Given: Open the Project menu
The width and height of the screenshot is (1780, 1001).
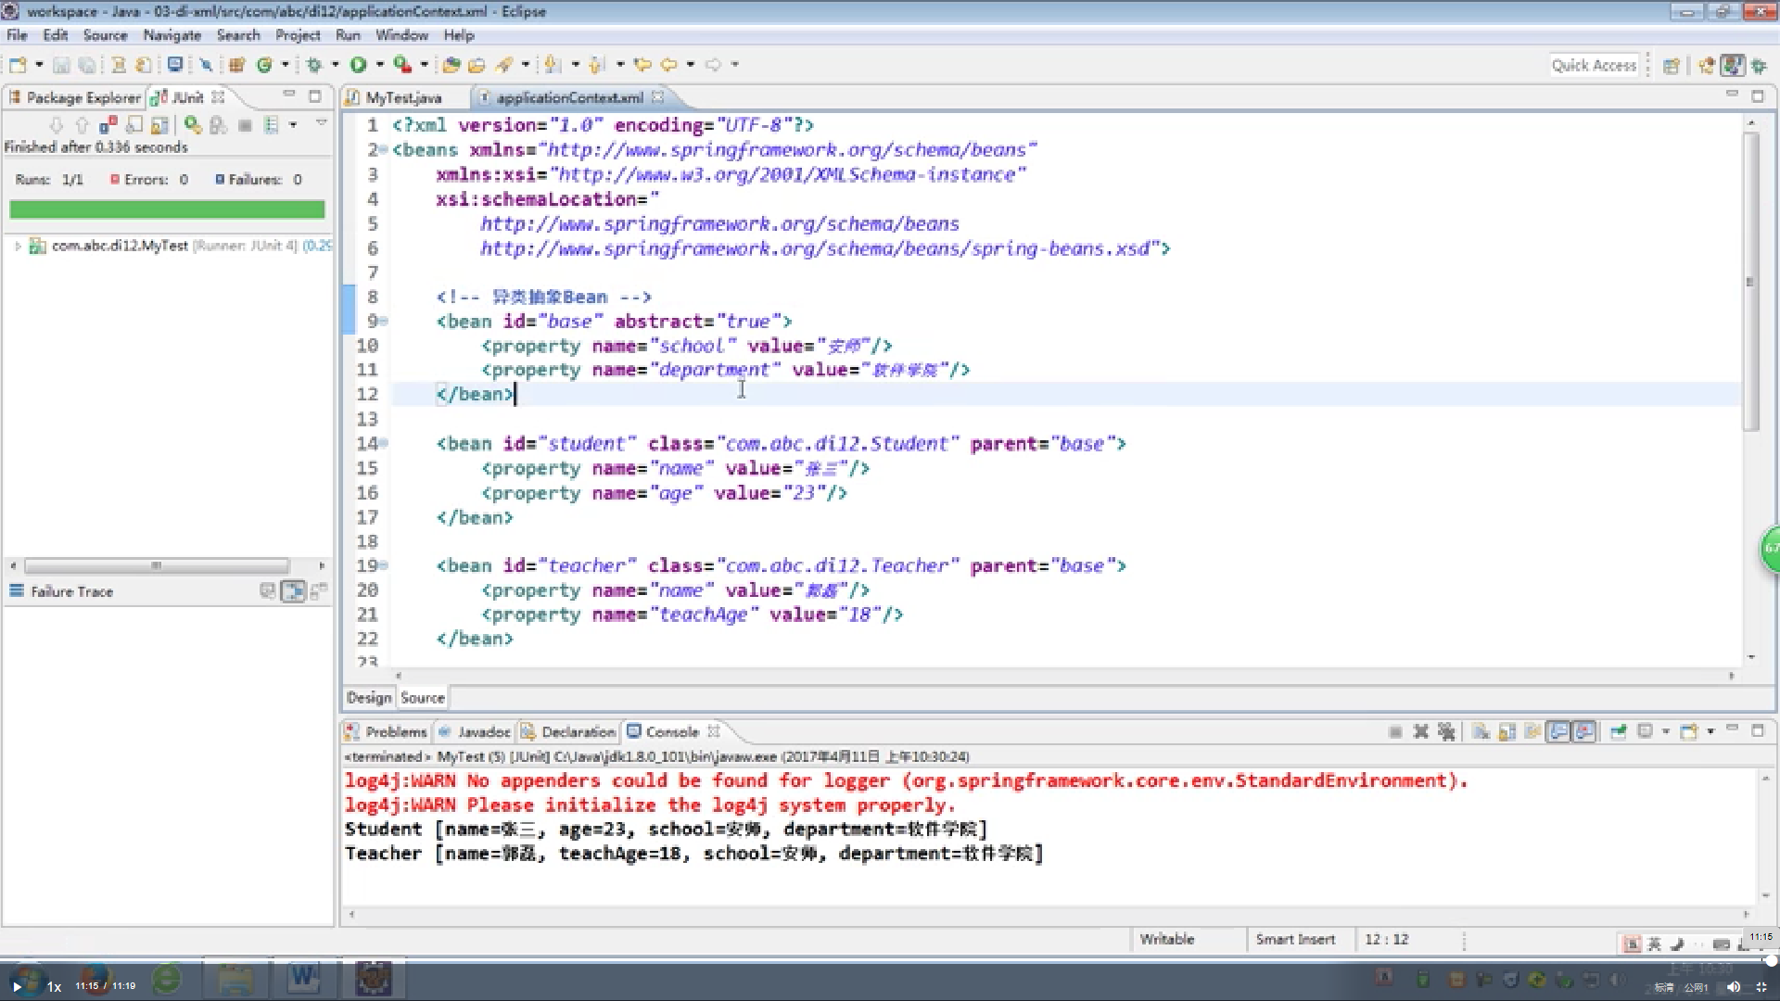Looking at the screenshot, I should tap(298, 35).
